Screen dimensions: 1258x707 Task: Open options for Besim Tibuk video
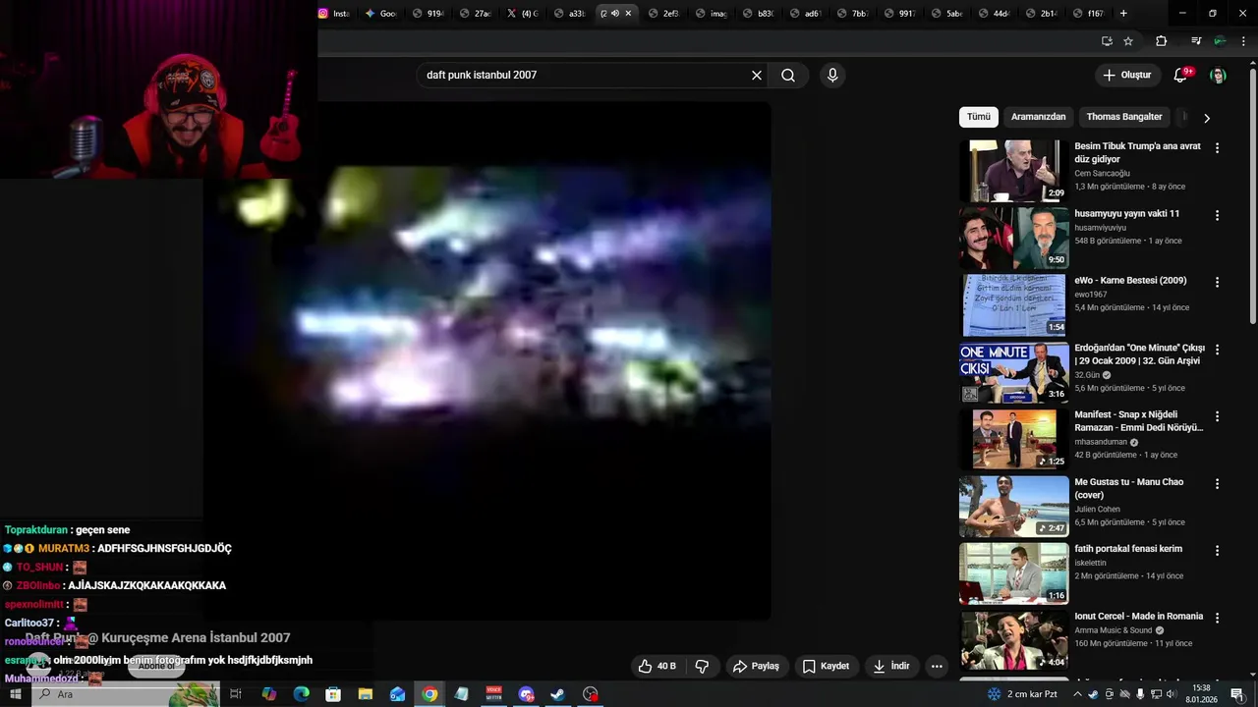point(1217,148)
